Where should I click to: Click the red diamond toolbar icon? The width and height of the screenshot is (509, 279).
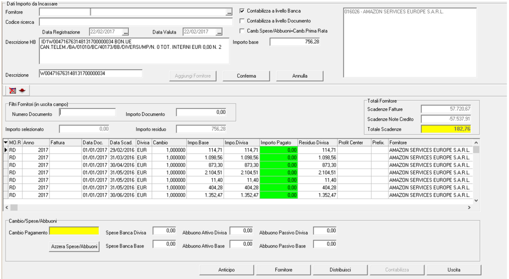pyautogui.click(x=21, y=90)
